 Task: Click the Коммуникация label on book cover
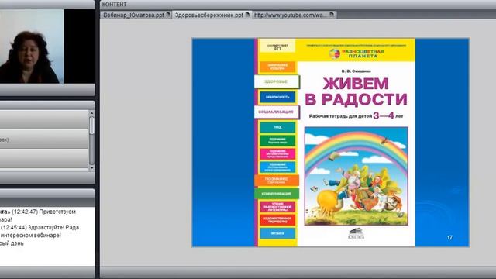pyautogui.click(x=277, y=194)
